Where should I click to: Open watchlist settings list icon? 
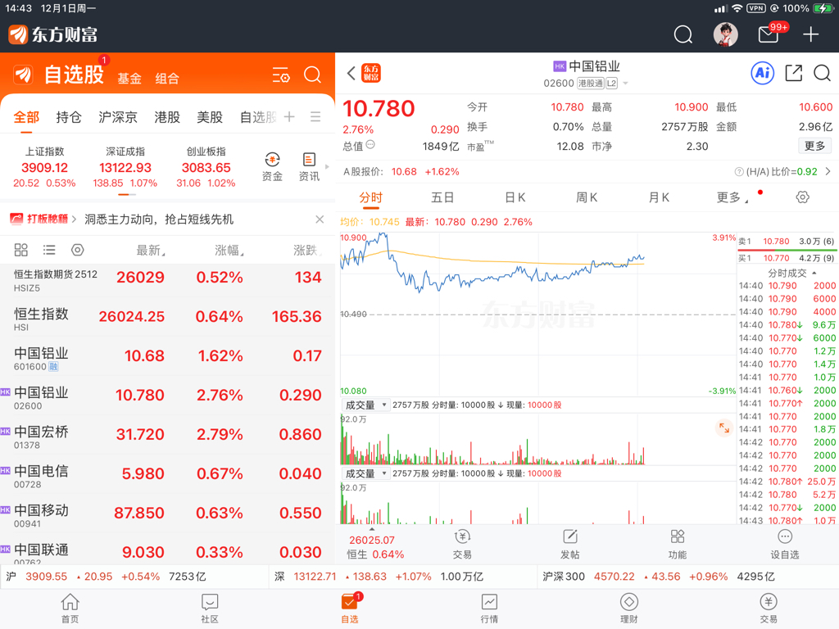pyautogui.click(x=281, y=75)
